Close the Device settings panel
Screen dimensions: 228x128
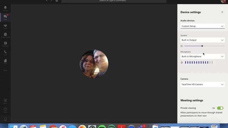tap(222, 12)
